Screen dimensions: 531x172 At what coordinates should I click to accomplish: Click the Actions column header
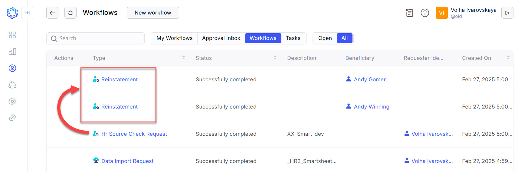tap(64, 58)
